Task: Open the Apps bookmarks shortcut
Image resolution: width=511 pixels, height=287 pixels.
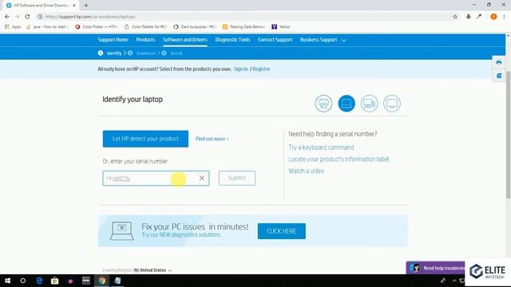Action: coord(13,26)
